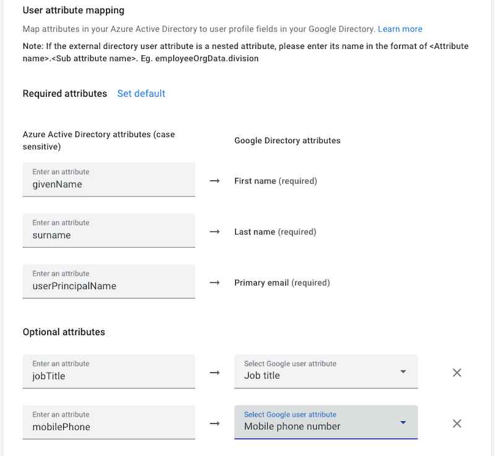The image size is (495, 456).
Task: Click the arrow icon next to surname
Action: coord(215,232)
